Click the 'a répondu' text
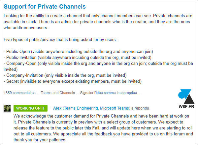The image size is (198, 145). 140,108
